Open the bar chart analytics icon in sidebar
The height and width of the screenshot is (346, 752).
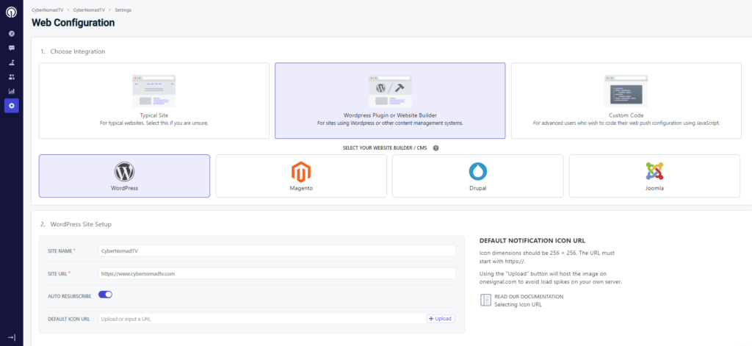pyautogui.click(x=11, y=91)
